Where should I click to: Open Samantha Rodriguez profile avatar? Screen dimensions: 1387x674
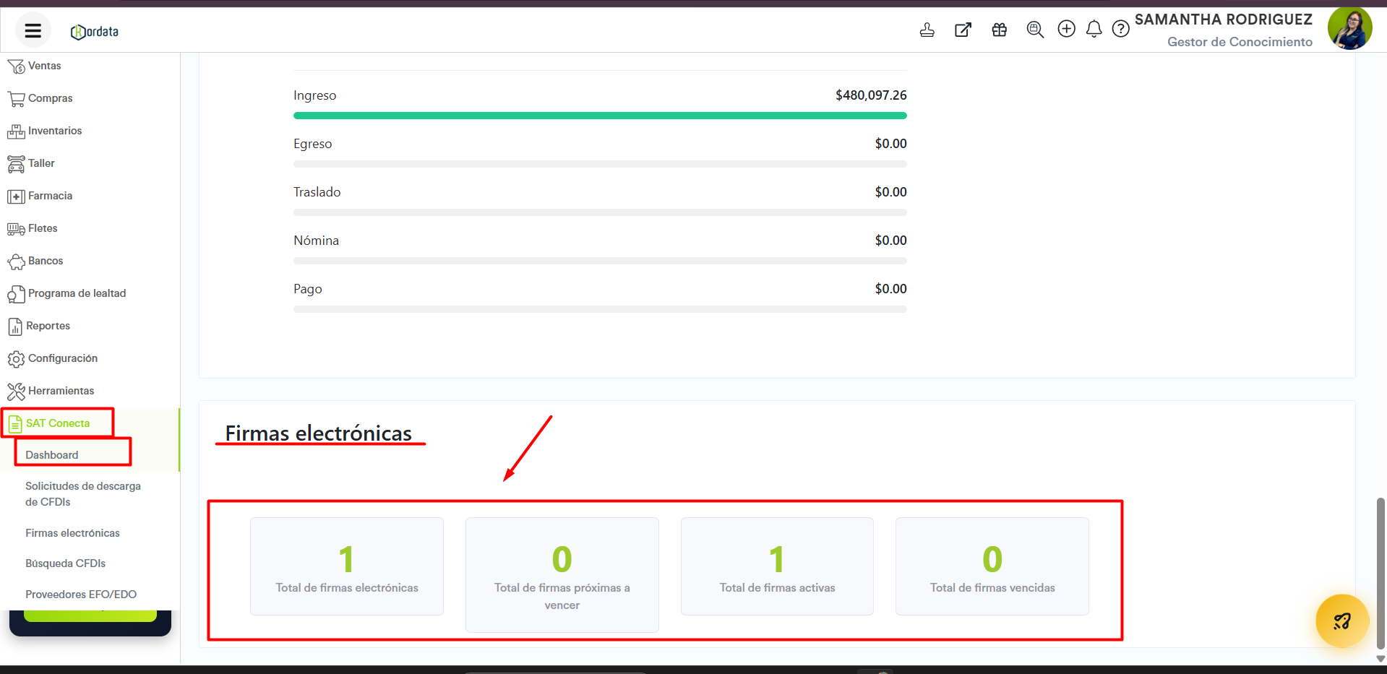pos(1349,29)
